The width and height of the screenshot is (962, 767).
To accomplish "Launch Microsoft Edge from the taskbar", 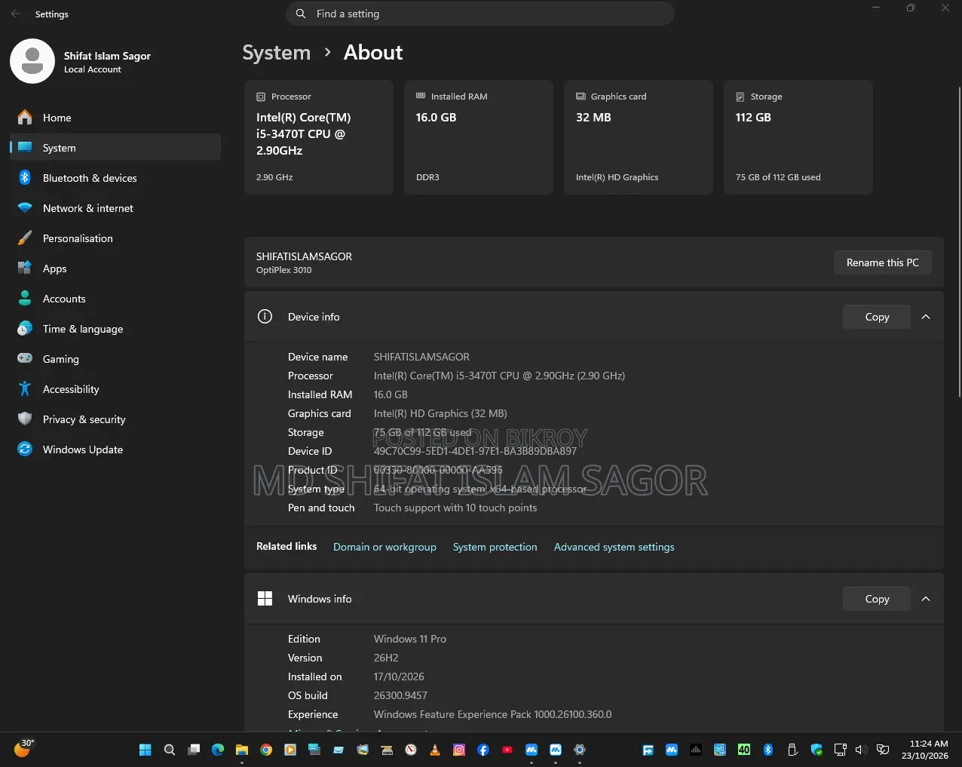I will pyautogui.click(x=218, y=750).
